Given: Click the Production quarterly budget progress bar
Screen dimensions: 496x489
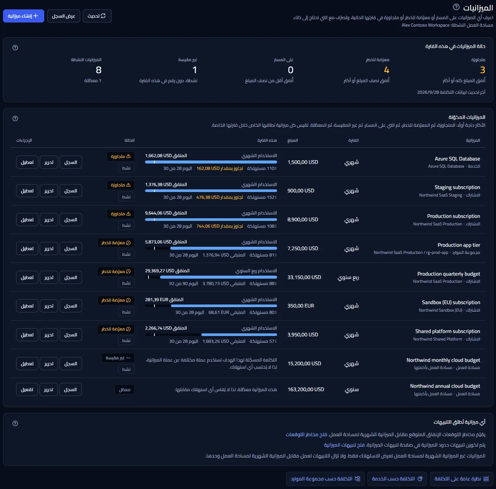Looking at the screenshot, I should point(211,277).
